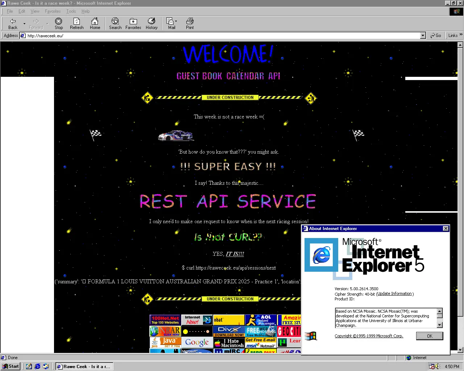Open the File menu
This screenshot has height=371, width=464.
click(10, 11)
